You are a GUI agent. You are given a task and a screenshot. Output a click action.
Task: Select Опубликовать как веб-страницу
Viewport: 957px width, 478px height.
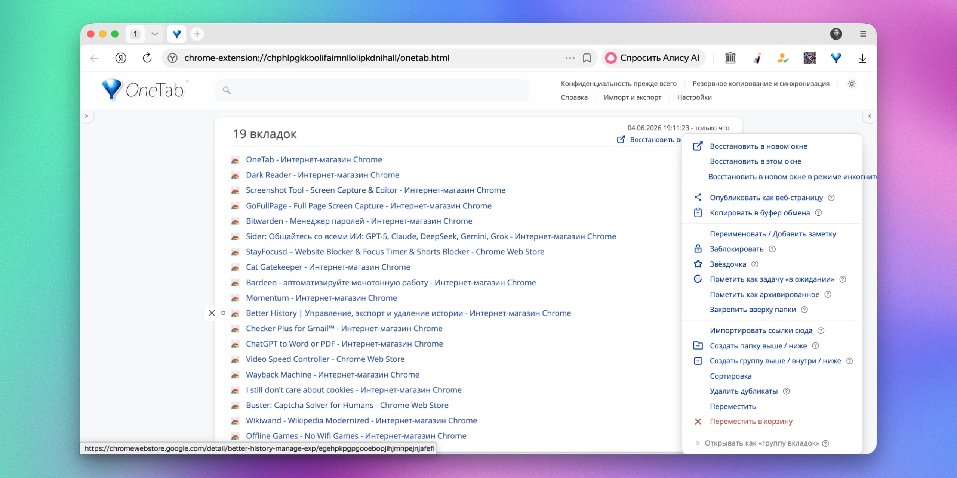click(766, 198)
